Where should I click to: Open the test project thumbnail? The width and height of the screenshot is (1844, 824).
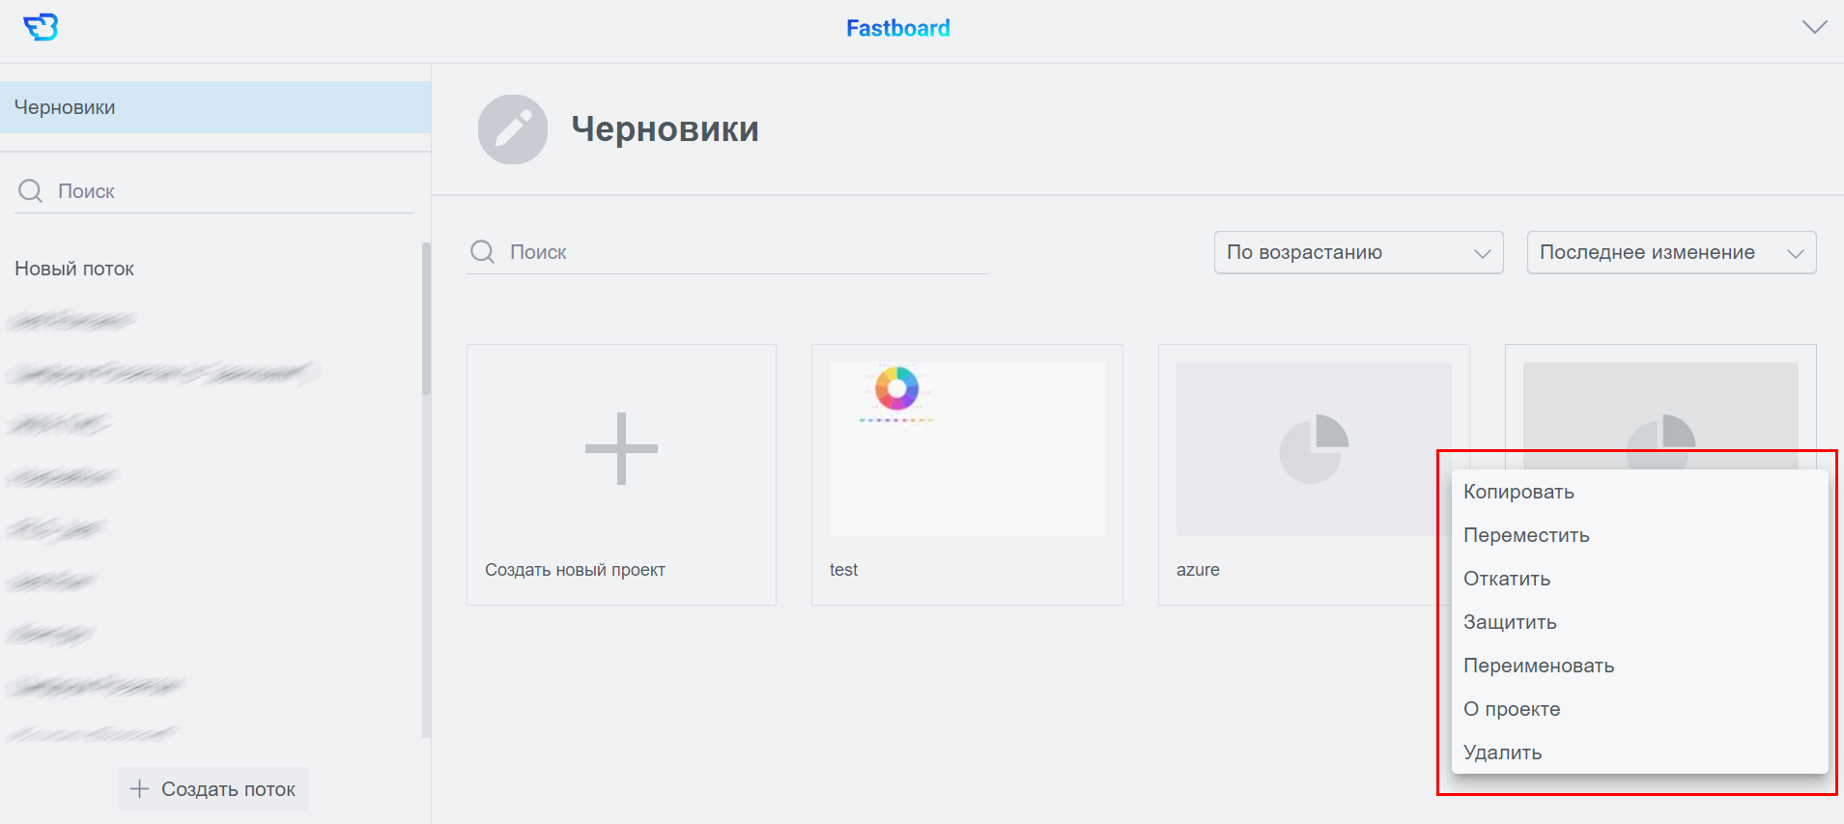click(967, 449)
